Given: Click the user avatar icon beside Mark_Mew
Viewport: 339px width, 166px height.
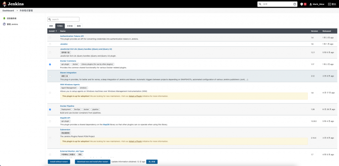Looking at the screenshot, I should (311, 4).
